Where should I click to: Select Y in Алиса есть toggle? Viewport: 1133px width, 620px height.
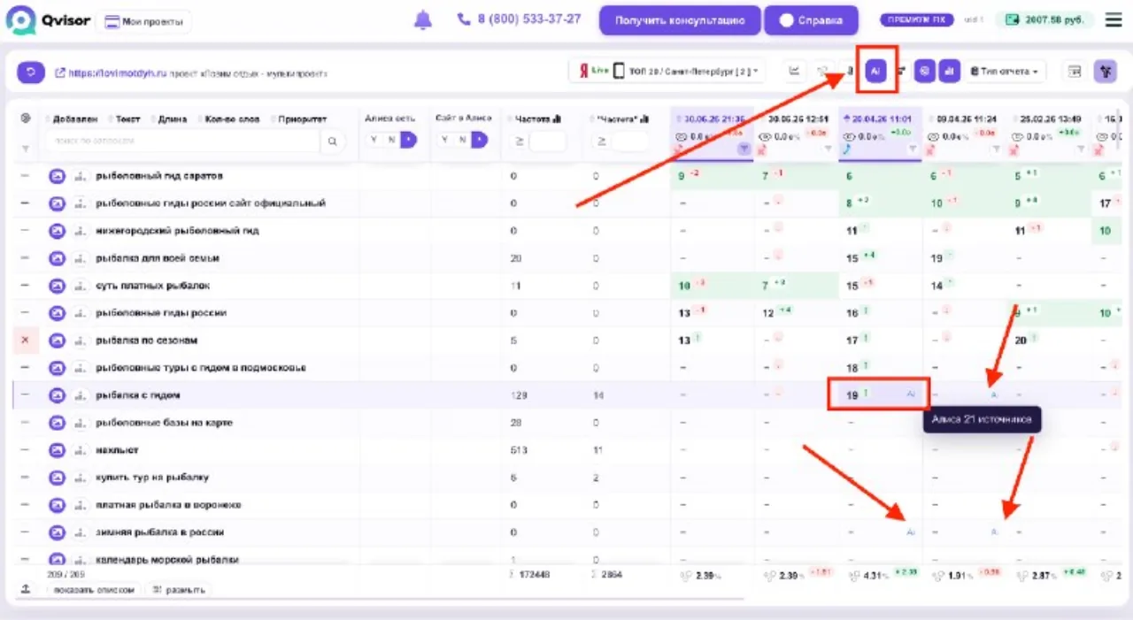(x=374, y=140)
